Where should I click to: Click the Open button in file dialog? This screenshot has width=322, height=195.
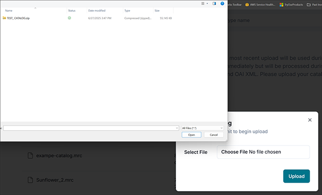[x=191, y=135]
